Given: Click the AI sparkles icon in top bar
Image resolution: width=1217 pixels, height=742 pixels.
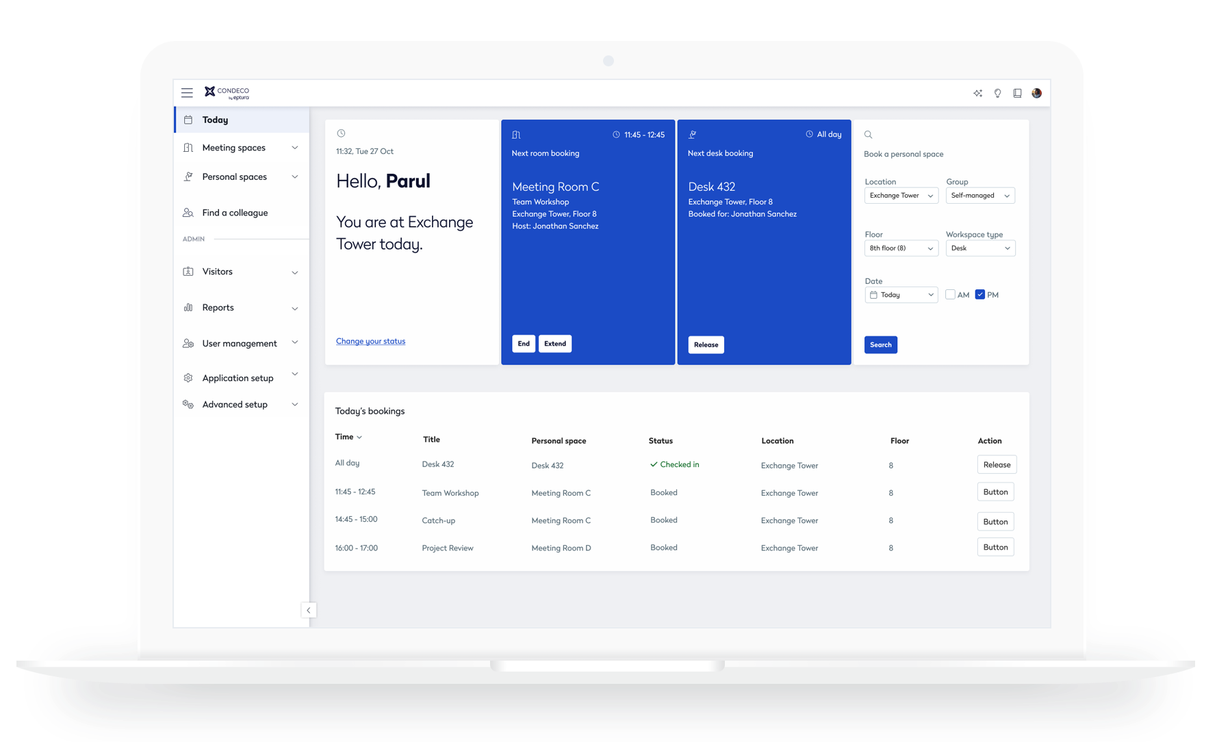Looking at the screenshot, I should point(977,93).
